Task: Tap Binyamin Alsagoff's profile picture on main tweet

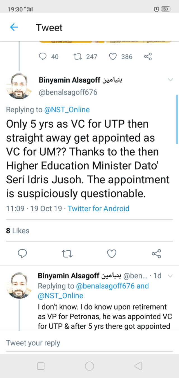Action: tap(19, 87)
